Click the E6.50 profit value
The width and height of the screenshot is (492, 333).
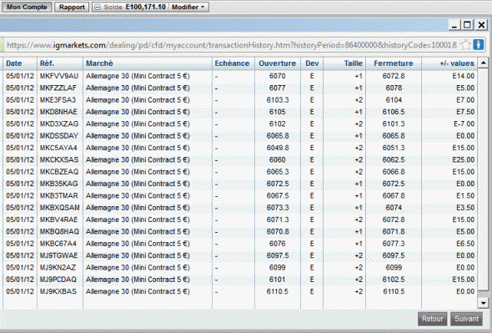465,244
